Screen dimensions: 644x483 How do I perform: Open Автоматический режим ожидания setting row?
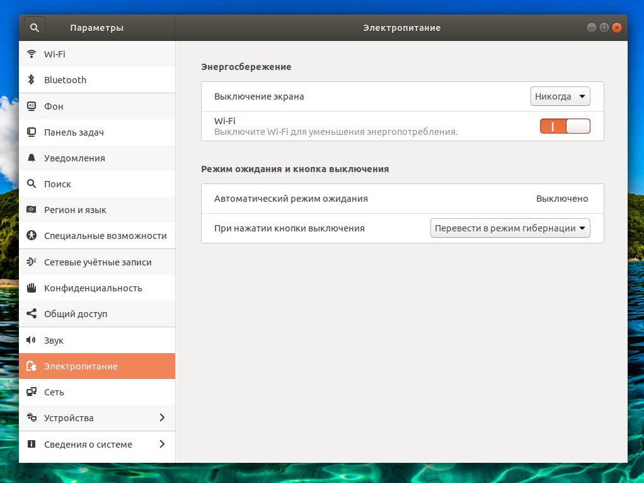[x=403, y=199]
